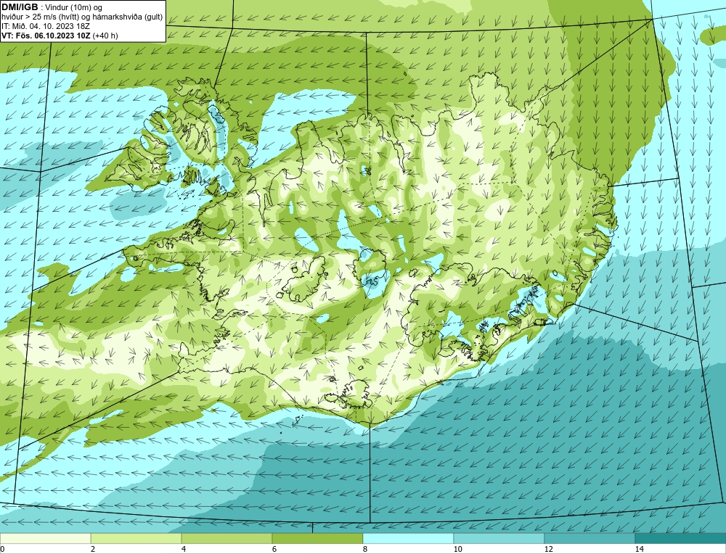Click the dark teal legend swatch above 14

pyautogui.click(x=681, y=538)
